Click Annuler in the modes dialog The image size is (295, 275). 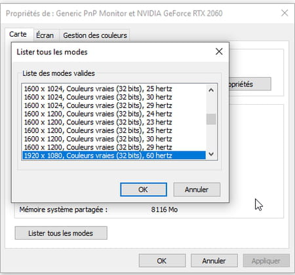197,189
